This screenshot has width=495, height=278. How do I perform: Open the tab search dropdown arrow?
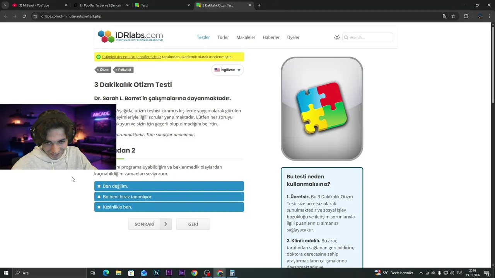5,5
